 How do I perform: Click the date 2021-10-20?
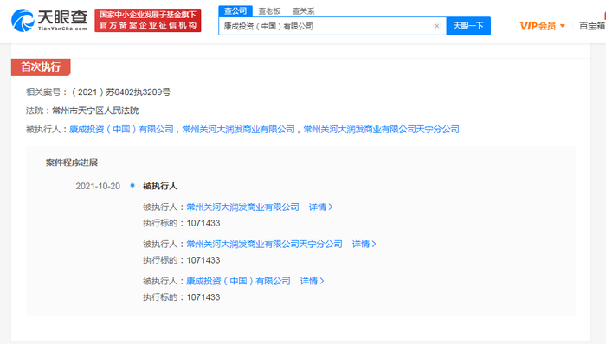[x=98, y=187]
